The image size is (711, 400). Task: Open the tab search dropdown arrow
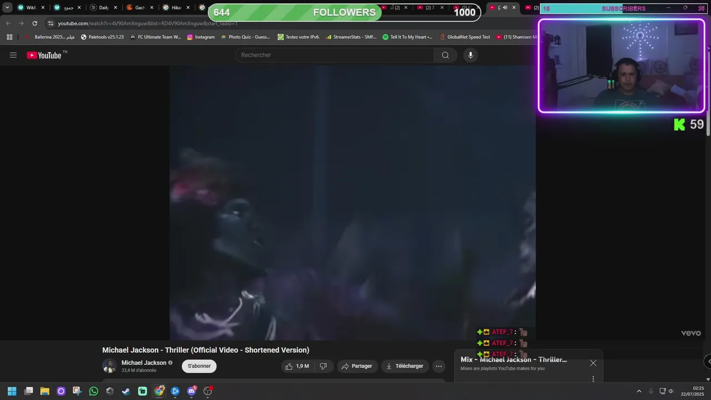coord(7,8)
